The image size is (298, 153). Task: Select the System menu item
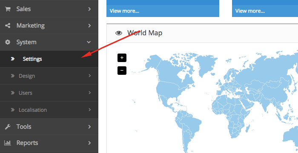click(x=49, y=42)
